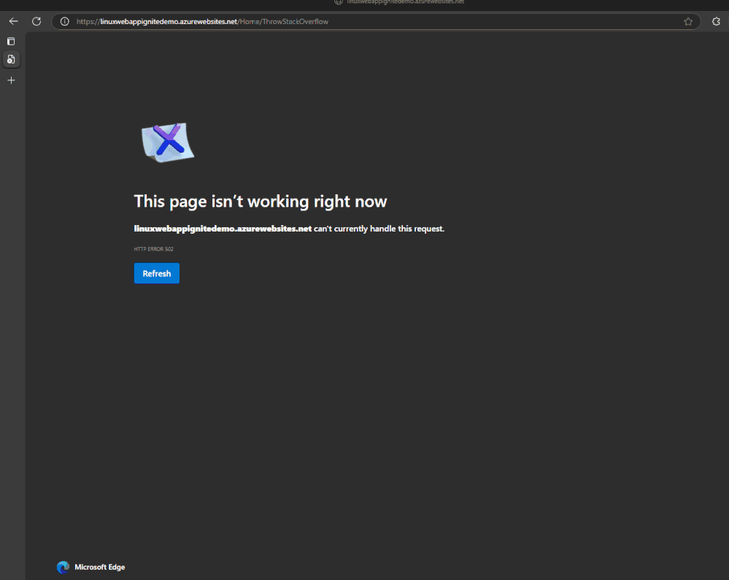Click the HTTP ERROR 502 text
This screenshot has height=580, width=729.
(153, 249)
